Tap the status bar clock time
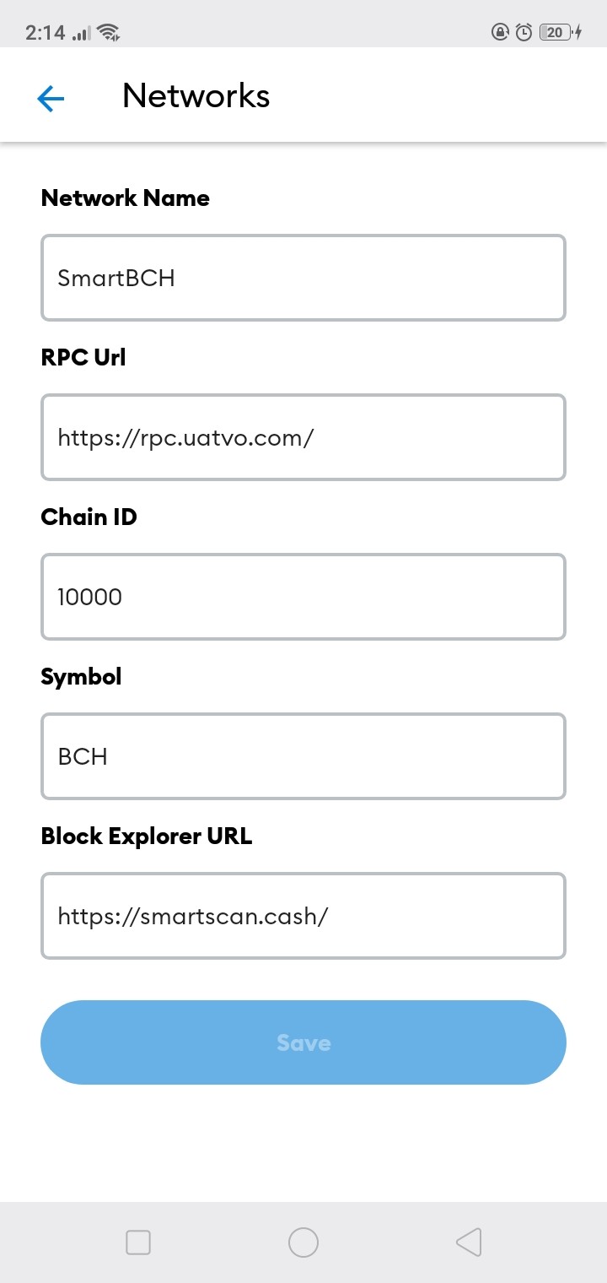The width and height of the screenshot is (607, 1283). tap(45, 33)
